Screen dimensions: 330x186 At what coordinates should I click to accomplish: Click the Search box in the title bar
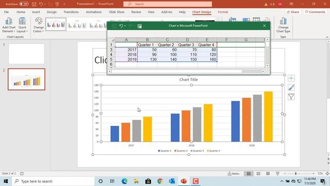[x=168, y=4]
